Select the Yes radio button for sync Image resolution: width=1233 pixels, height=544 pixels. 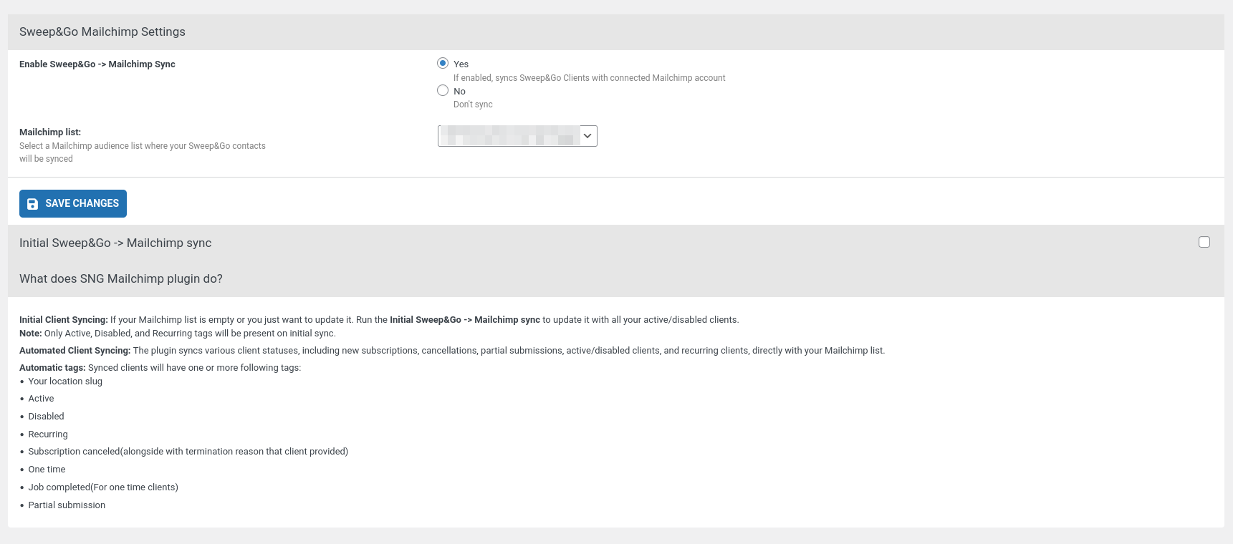click(443, 63)
